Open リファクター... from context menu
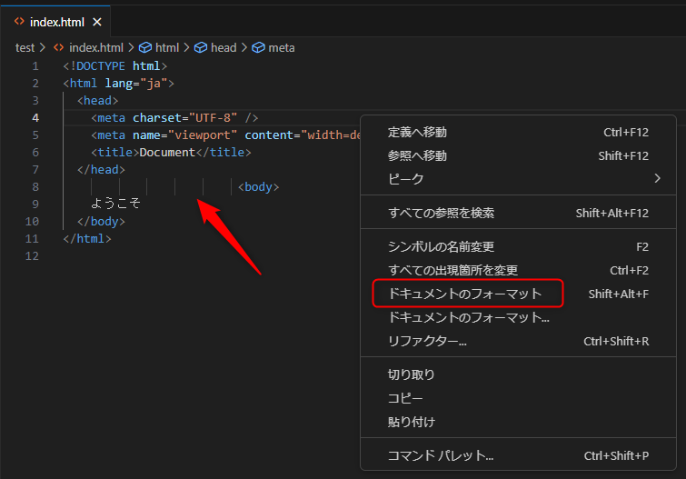 coord(427,342)
